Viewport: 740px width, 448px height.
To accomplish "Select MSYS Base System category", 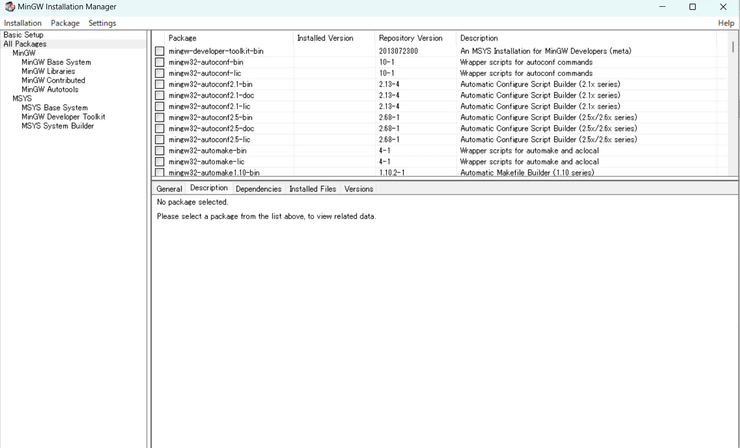I will pos(55,108).
